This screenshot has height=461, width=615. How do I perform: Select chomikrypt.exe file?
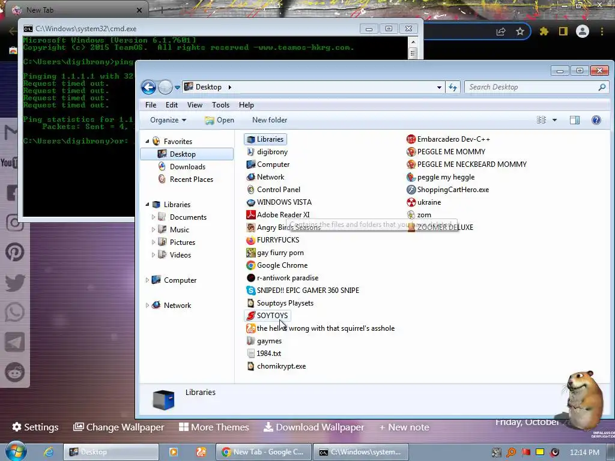[x=276, y=366]
